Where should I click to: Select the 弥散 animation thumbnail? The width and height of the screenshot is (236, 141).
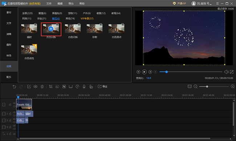[x=95, y=29]
